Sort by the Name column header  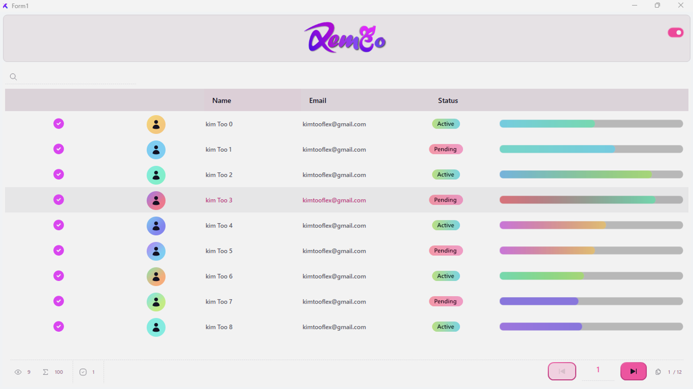coord(221,100)
